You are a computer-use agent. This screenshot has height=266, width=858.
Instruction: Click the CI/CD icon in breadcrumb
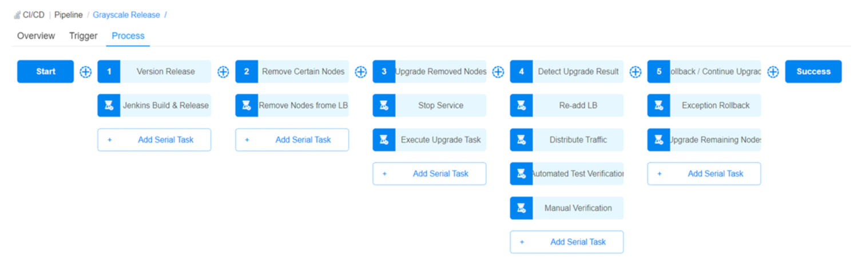click(x=17, y=15)
